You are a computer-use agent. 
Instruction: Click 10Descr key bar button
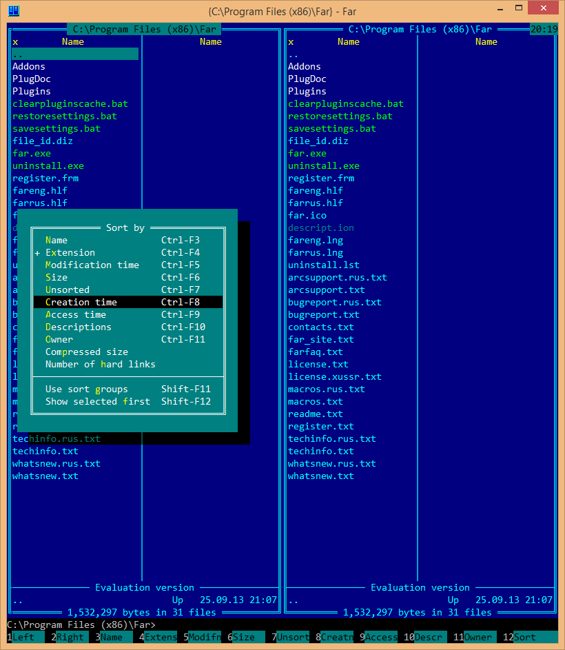click(x=425, y=637)
